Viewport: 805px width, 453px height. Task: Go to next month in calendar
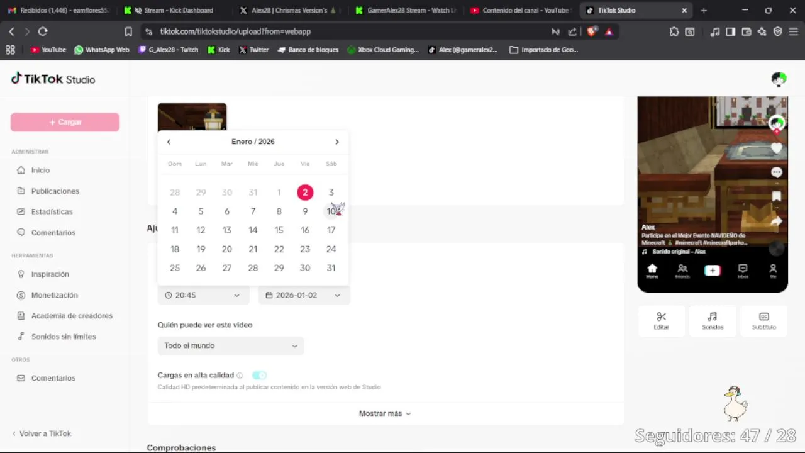tap(337, 142)
